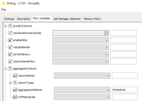The height and width of the screenshot is (101, 142).
Task: Click the string type icon beside columnNamePolicy
Action: (10, 61)
